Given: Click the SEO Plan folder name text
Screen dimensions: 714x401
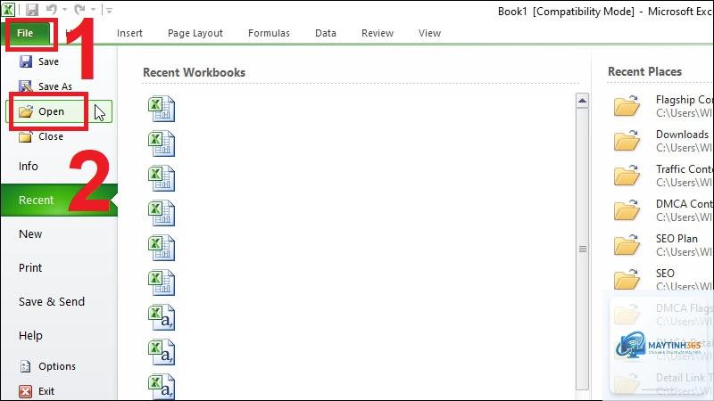Looking at the screenshot, I should pyautogui.click(x=677, y=239).
